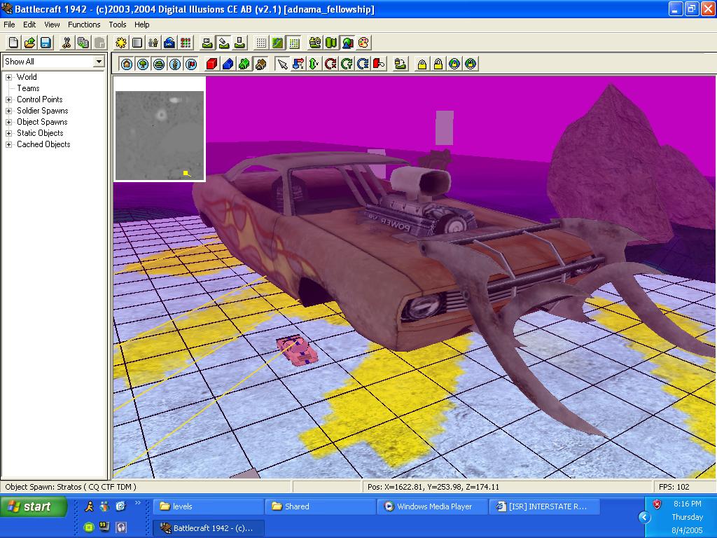Click the first plain yellow padlock icon

pos(422,64)
